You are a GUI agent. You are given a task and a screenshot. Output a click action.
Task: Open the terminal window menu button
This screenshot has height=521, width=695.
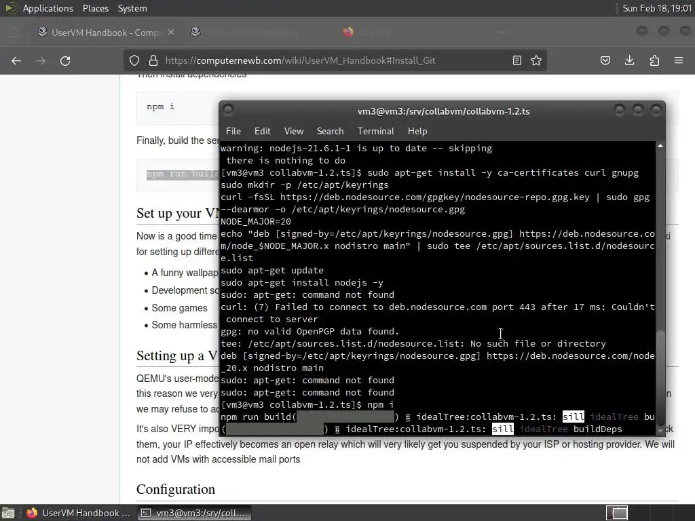point(228,111)
